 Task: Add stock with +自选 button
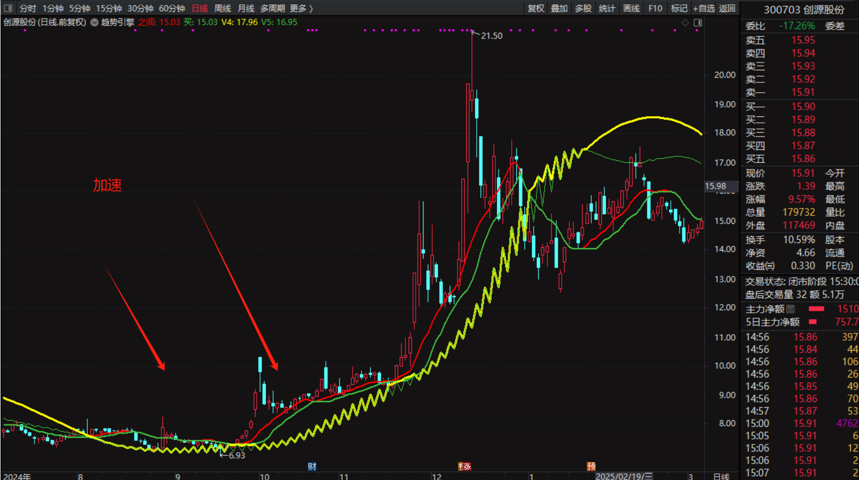[704, 8]
